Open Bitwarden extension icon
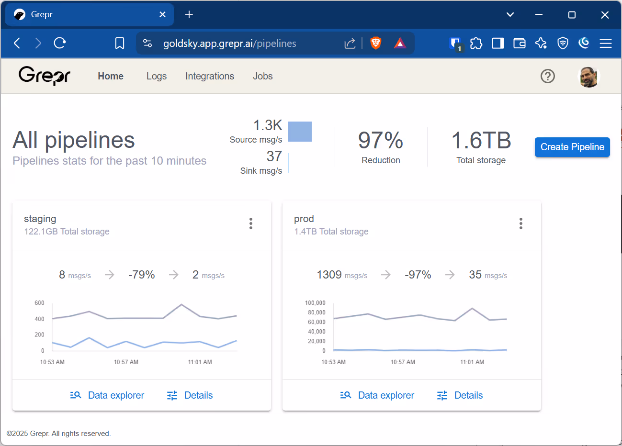The width and height of the screenshot is (622, 446). tap(456, 44)
